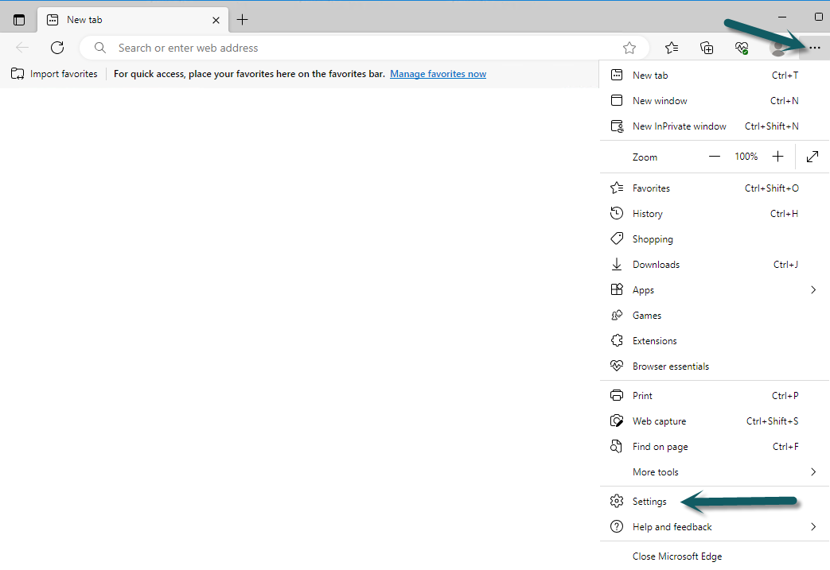Open the Favorites toolbar icon
This screenshot has height=570, width=830.
[x=672, y=48]
